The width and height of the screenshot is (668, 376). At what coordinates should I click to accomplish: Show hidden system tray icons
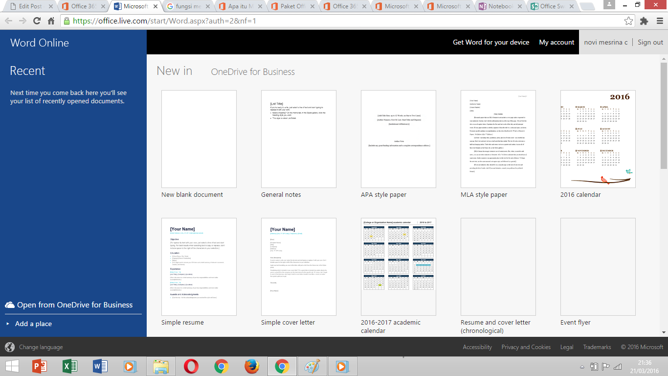582,366
